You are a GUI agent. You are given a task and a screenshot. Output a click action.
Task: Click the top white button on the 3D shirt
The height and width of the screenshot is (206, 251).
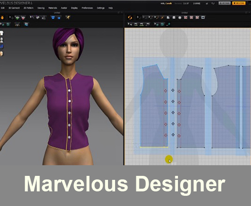pos(70,90)
